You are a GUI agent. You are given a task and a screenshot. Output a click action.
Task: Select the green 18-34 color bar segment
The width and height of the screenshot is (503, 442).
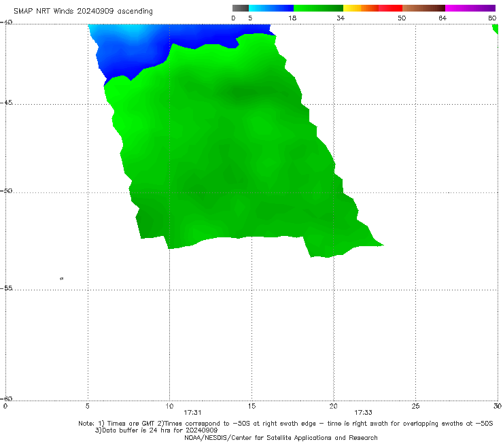tap(318, 8)
